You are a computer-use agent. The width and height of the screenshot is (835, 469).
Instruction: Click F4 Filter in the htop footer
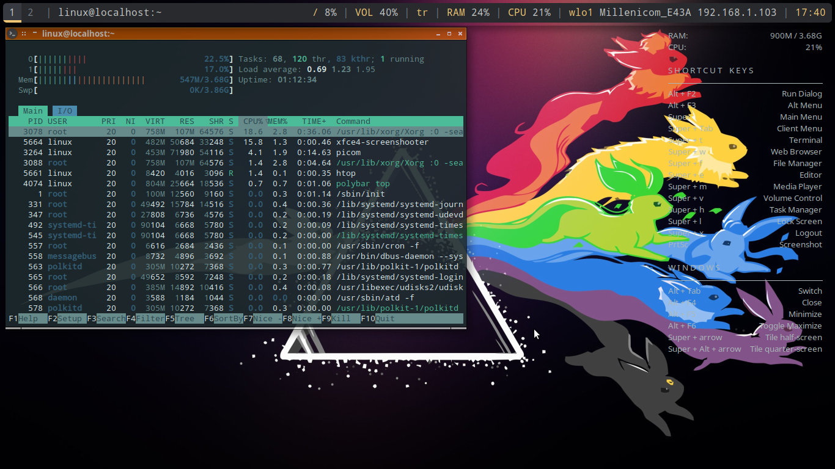click(x=145, y=319)
